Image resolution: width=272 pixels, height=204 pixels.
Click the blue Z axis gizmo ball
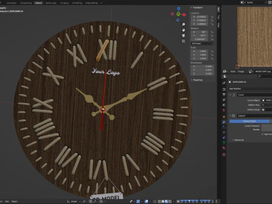[x=178, y=8]
